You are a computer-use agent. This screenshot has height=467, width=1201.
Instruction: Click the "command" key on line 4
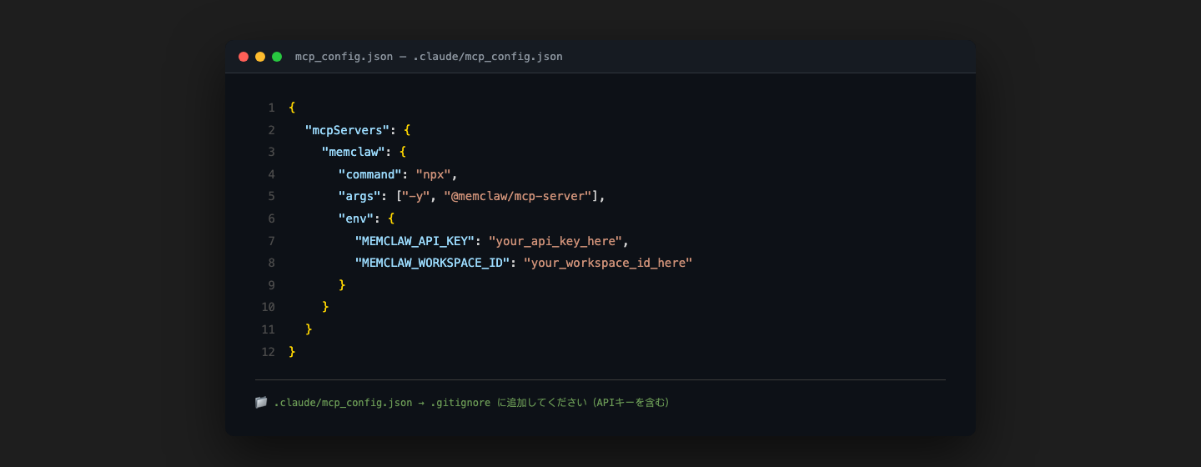(x=369, y=174)
